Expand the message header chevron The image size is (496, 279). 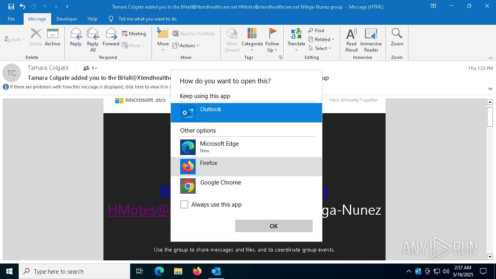click(x=490, y=89)
